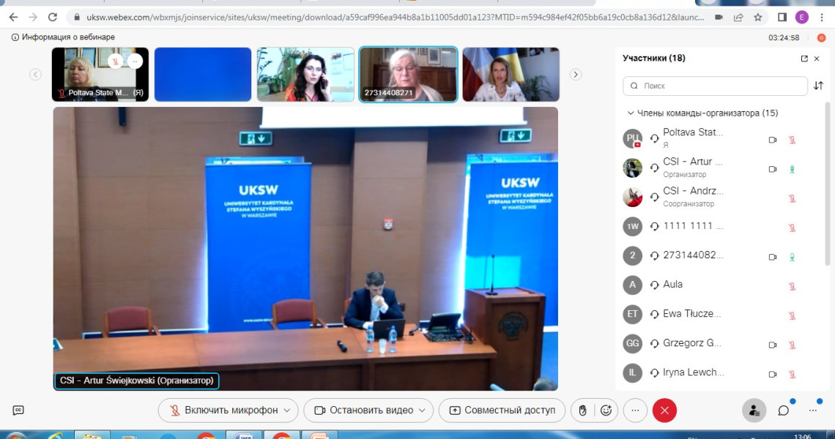
Task: Open more options on Poltava self-view thumbnail
Action: click(x=135, y=61)
